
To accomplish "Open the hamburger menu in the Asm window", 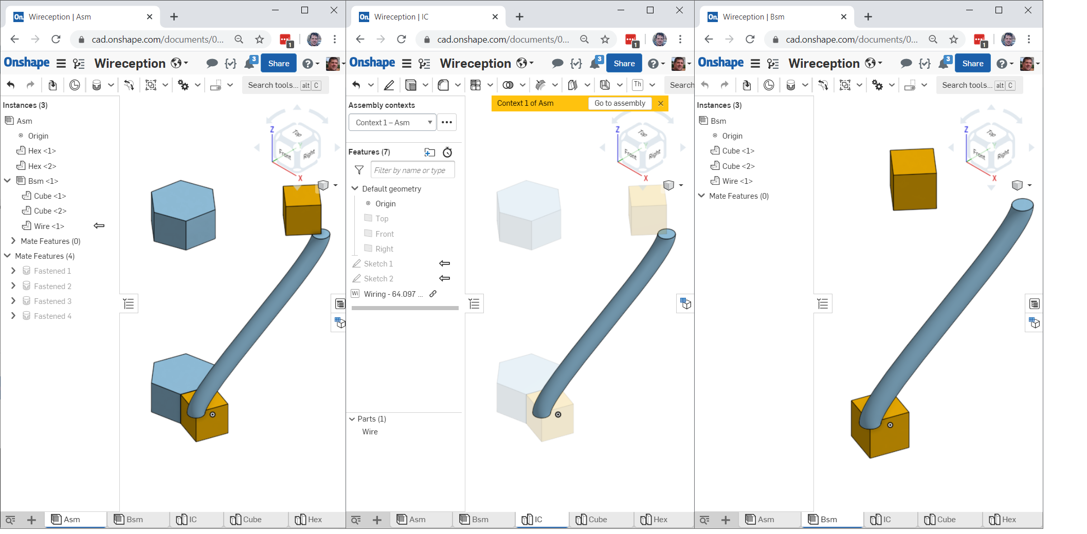I will (x=61, y=63).
